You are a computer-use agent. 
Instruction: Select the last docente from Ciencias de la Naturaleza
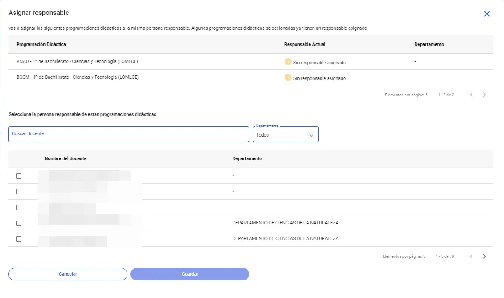tap(18, 239)
